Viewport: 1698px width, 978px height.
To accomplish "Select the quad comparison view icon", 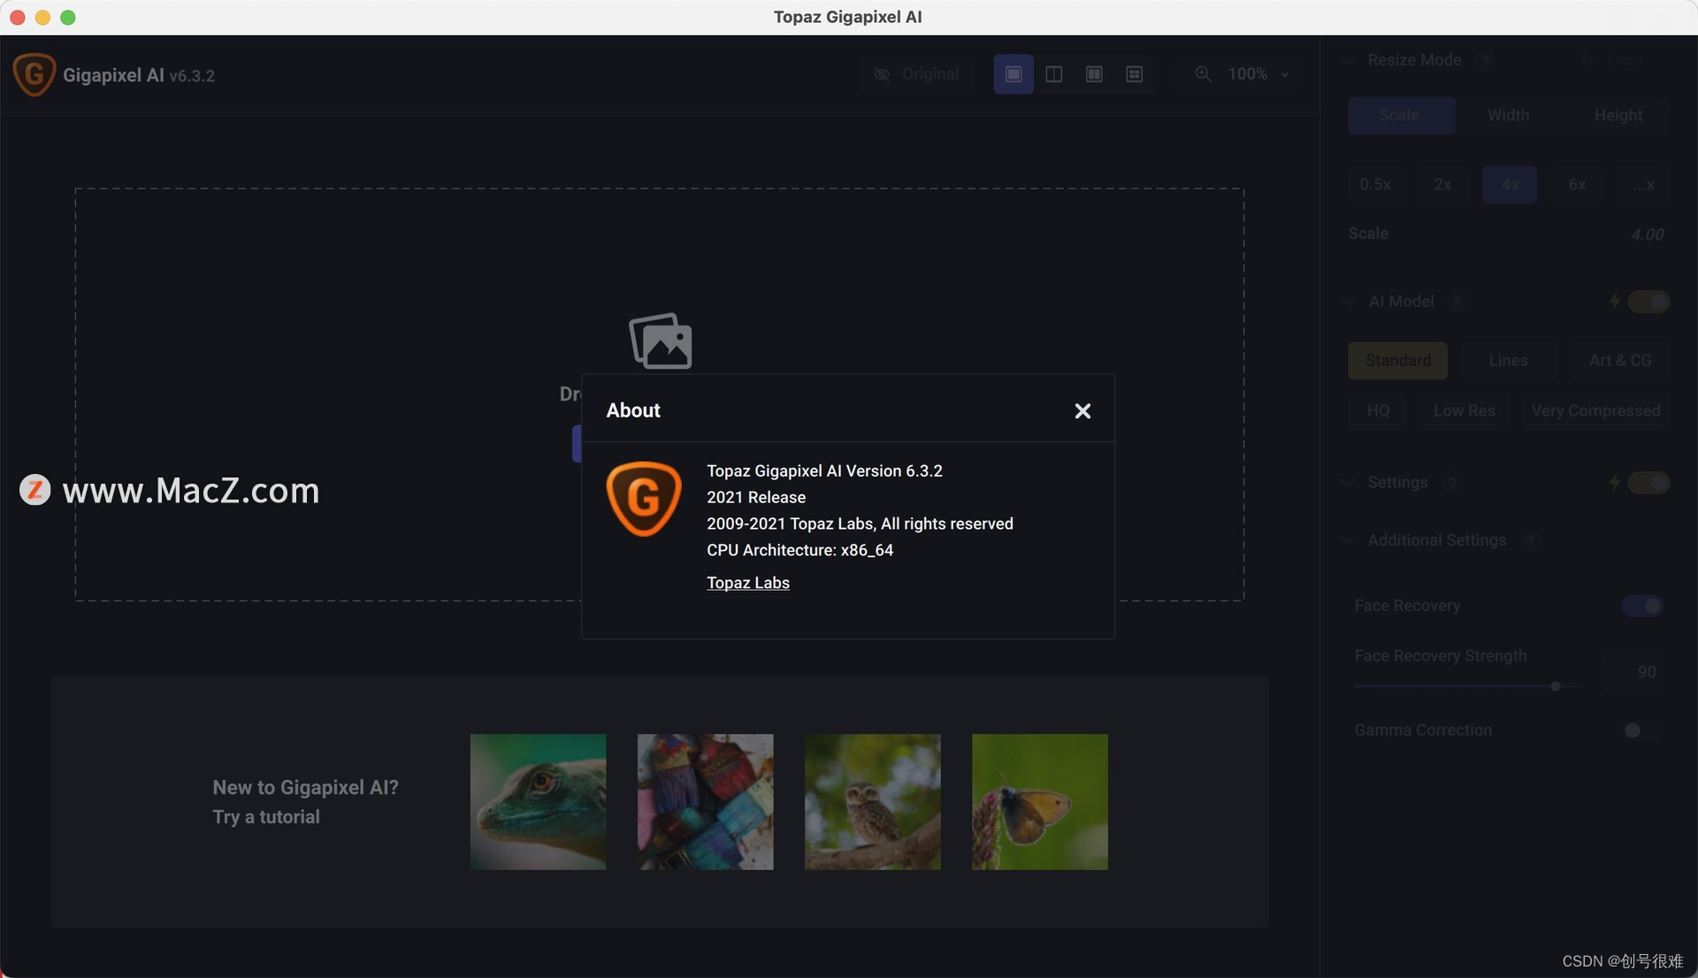I will (x=1134, y=73).
